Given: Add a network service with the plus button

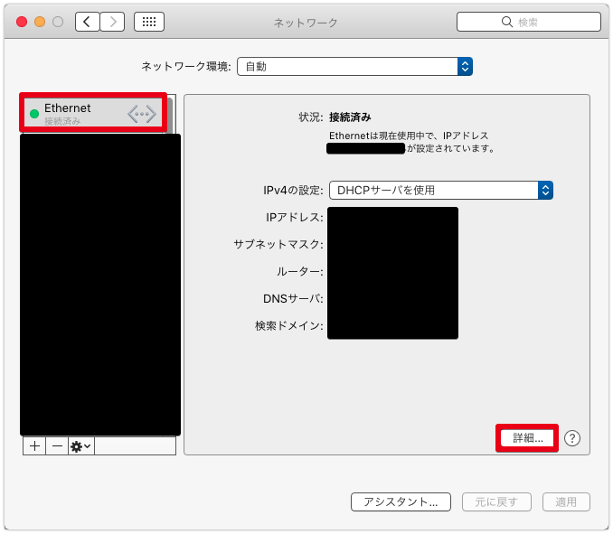Looking at the screenshot, I should (34, 446).
